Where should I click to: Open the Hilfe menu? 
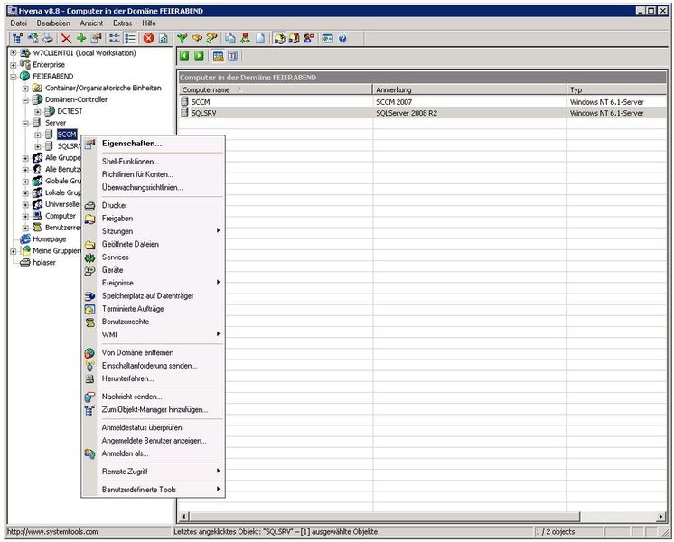(149, 23)
